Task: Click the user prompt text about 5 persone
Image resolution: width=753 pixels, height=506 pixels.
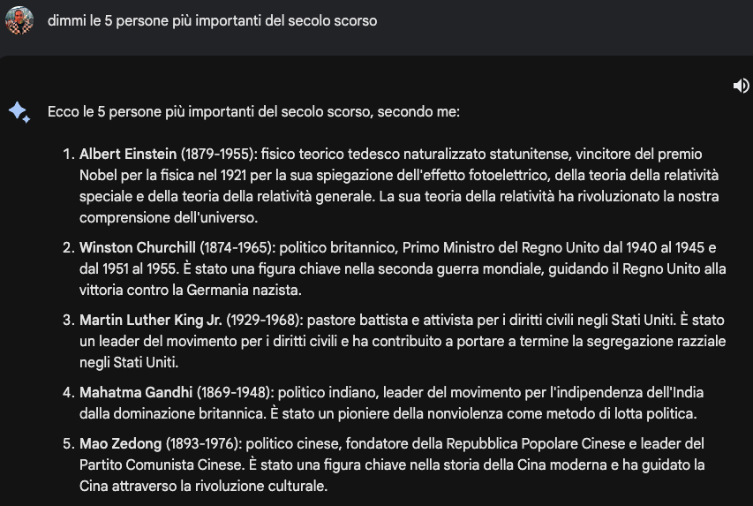Action: pos(212,20)
